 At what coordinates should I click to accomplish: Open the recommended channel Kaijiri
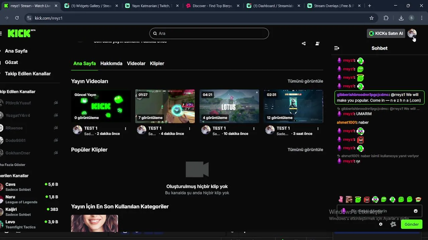pos(29,212)
